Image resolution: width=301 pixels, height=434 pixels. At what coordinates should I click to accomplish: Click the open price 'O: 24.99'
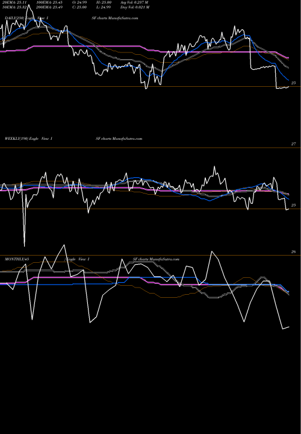click(81, 2)
